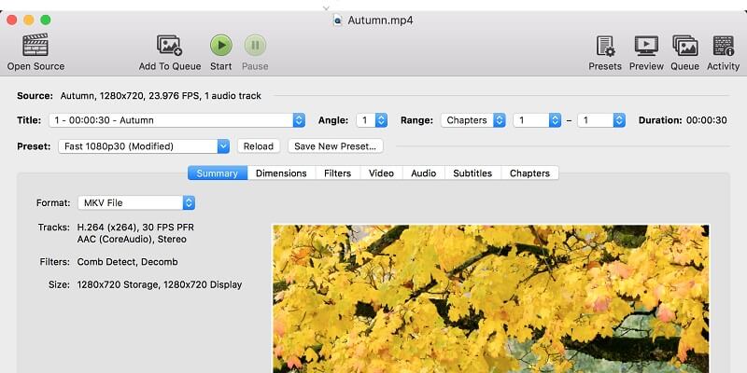The width and height of the screenshot is (747, 373).
Task: Open the Presets panel icon
Action: click(605, 45)
